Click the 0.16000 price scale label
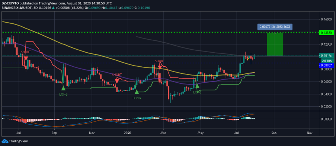 pos(327,19)
